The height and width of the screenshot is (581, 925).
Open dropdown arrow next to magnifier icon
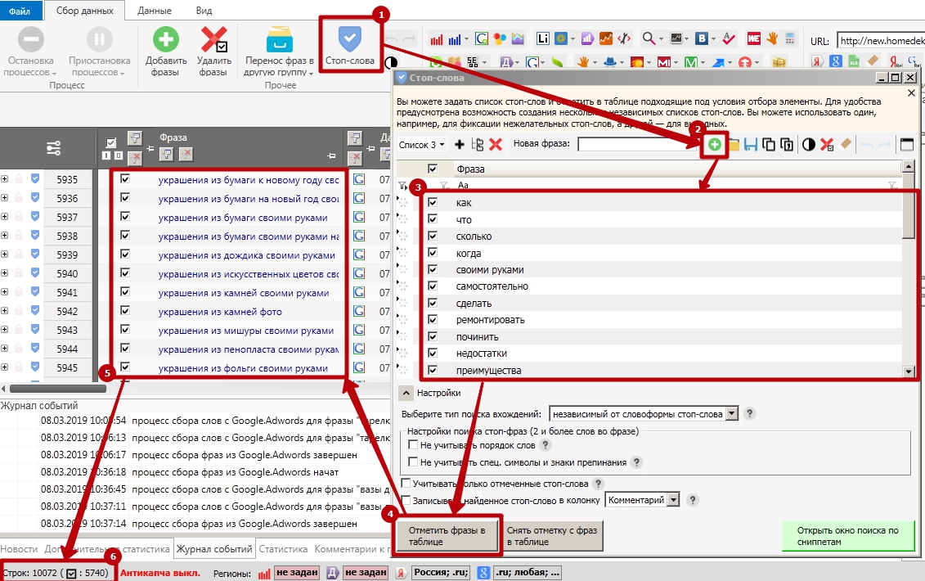pos(662,39)
